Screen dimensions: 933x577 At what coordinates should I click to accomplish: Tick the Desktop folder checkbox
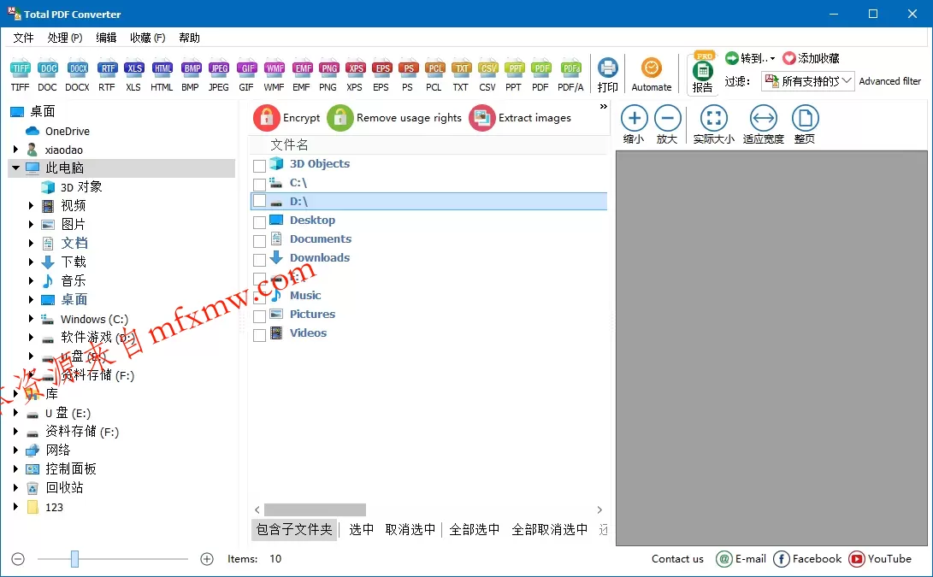pos(259,222)
